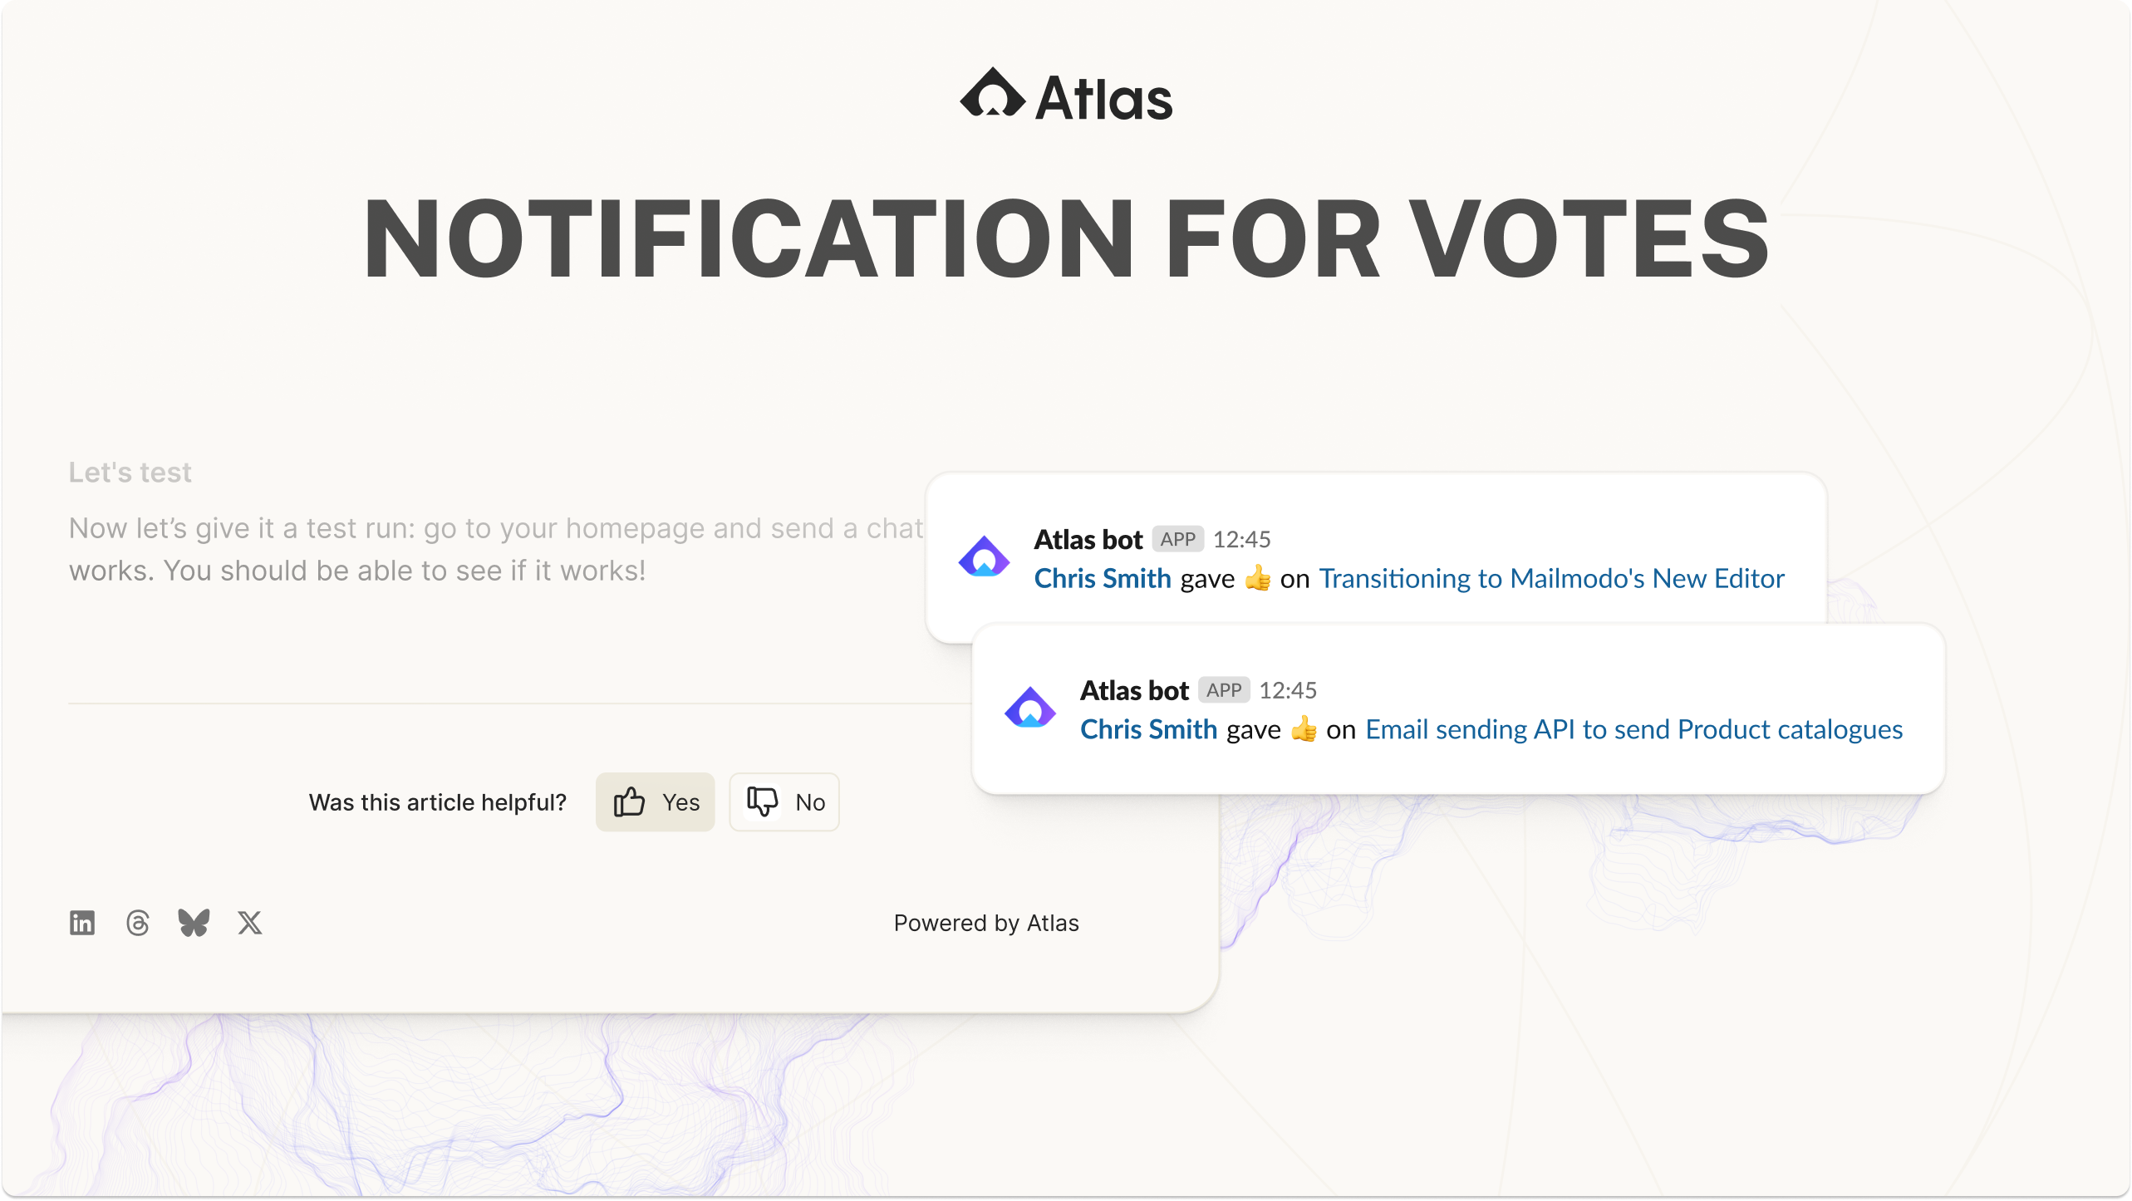Click APP badge in first notification
Screen dimensions: 2132x1201
click(1177, 539)
